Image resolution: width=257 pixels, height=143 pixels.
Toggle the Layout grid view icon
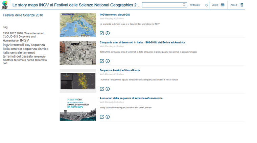pos(223,5)
